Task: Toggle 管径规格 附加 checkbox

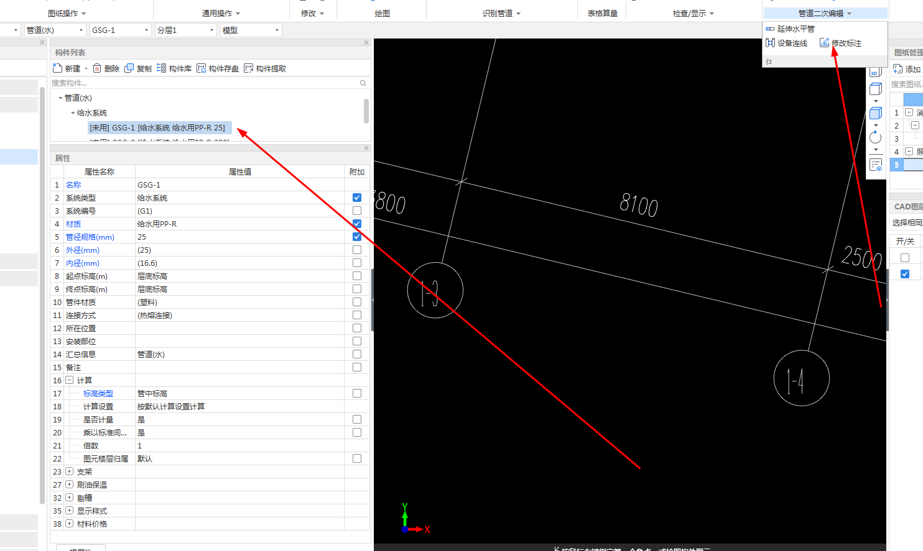Action: [x=357, y=237]
